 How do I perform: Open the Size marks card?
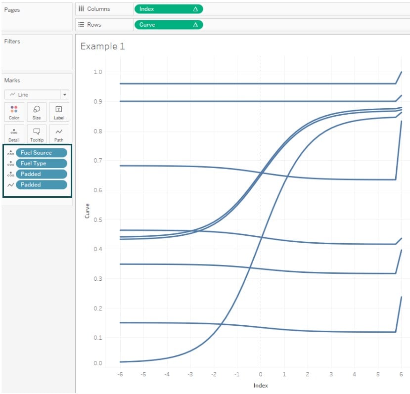click(37, 112)
